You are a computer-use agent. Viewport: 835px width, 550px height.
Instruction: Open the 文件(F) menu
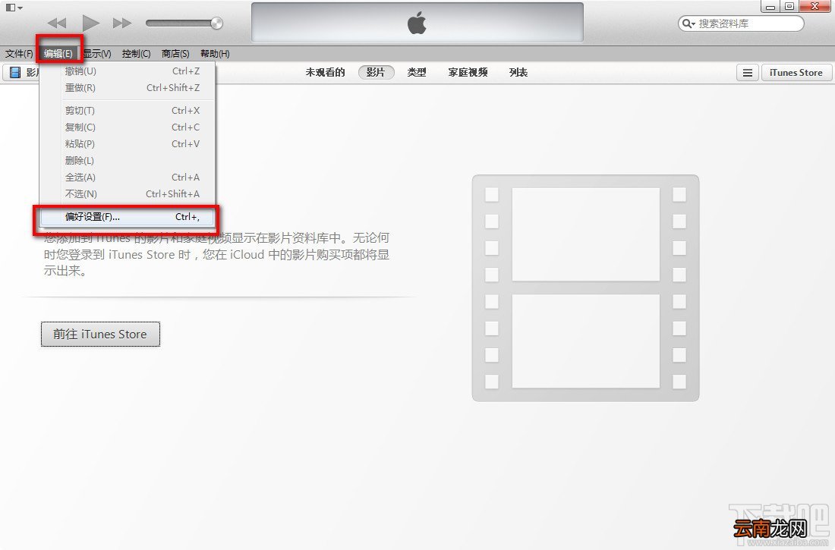click(x=19, y=54)
